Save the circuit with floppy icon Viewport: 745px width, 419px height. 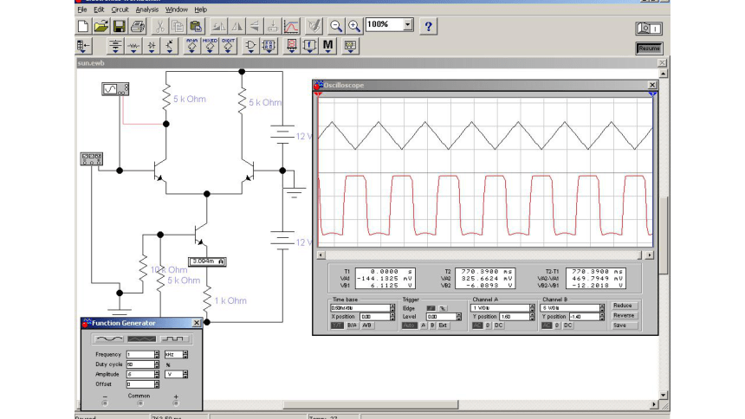119,26
